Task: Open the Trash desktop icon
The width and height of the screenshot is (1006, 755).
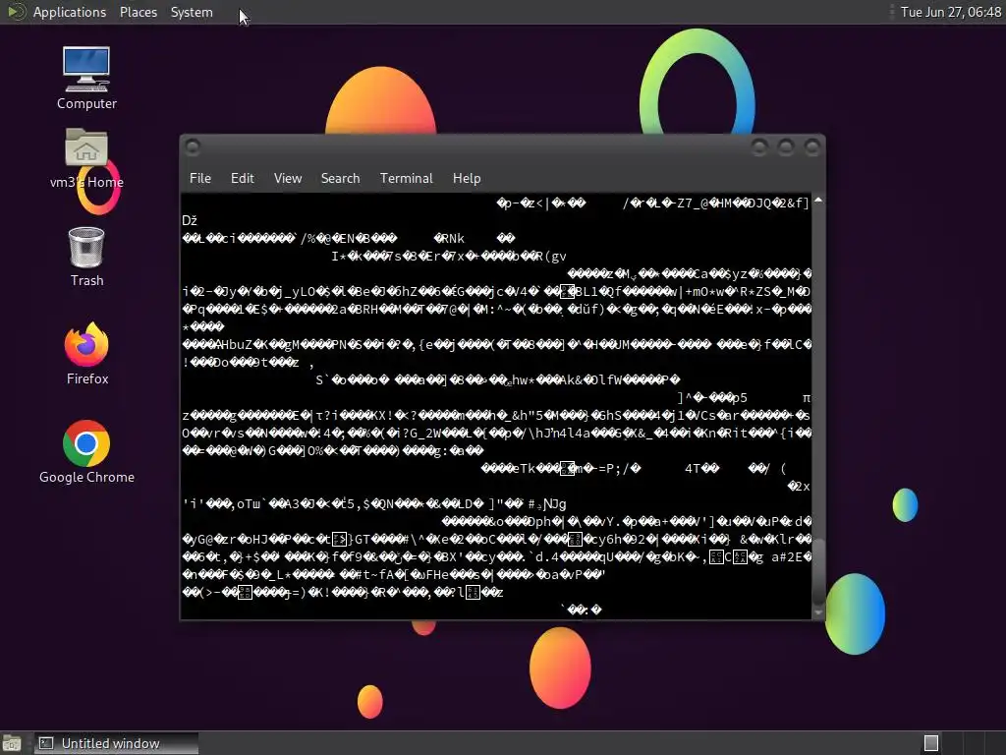Action: coord(86,257)
